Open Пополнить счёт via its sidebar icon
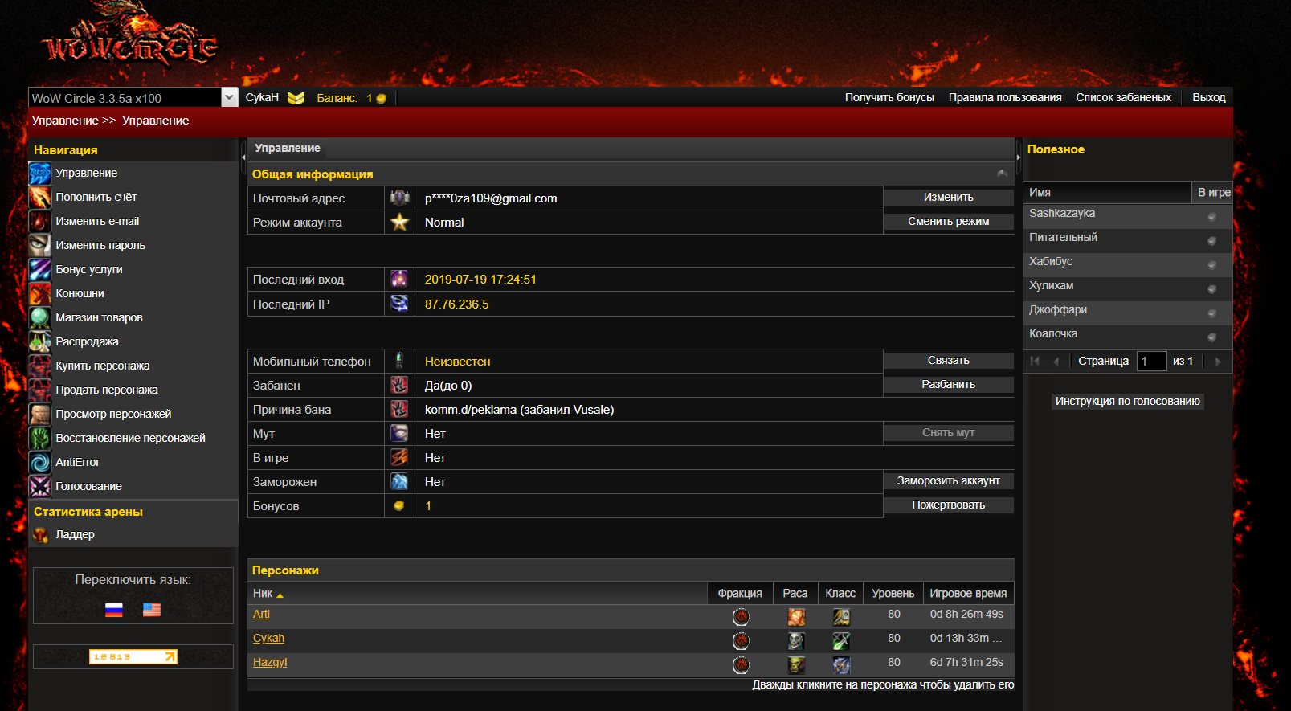Viewport: 1291px width, 711px height. (39, 198)
